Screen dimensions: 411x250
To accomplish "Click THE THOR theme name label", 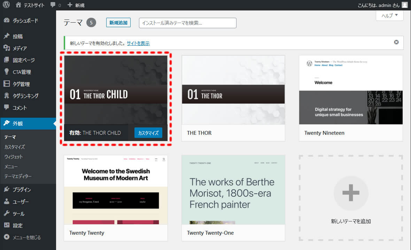I will click(199, 133).
